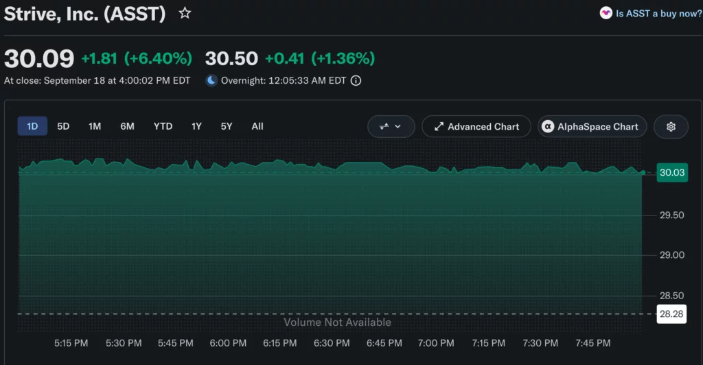Click the 5:30 PM time axis label
The width and height of the screenshot is (703, 365).
click(x=124, y=343)
